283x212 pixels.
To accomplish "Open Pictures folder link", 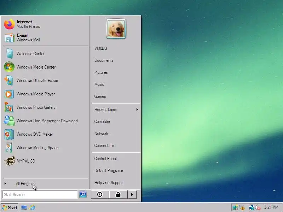I will click(101, 72).
